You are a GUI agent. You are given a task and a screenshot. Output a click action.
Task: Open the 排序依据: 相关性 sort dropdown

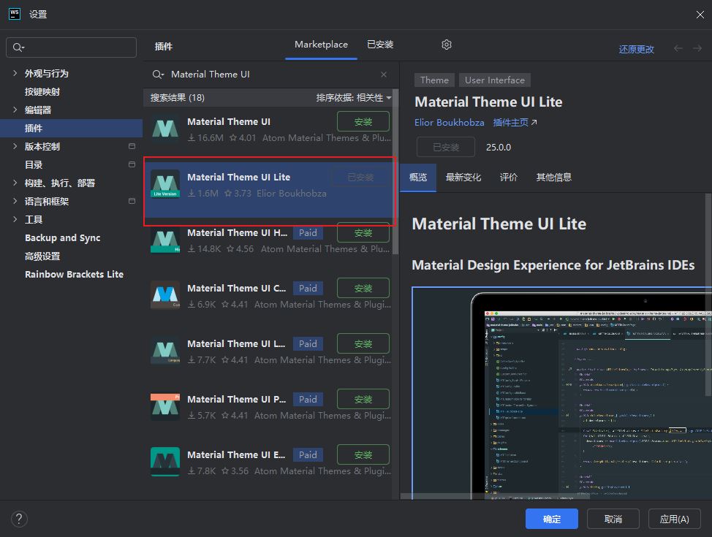[x=354, y=98]
